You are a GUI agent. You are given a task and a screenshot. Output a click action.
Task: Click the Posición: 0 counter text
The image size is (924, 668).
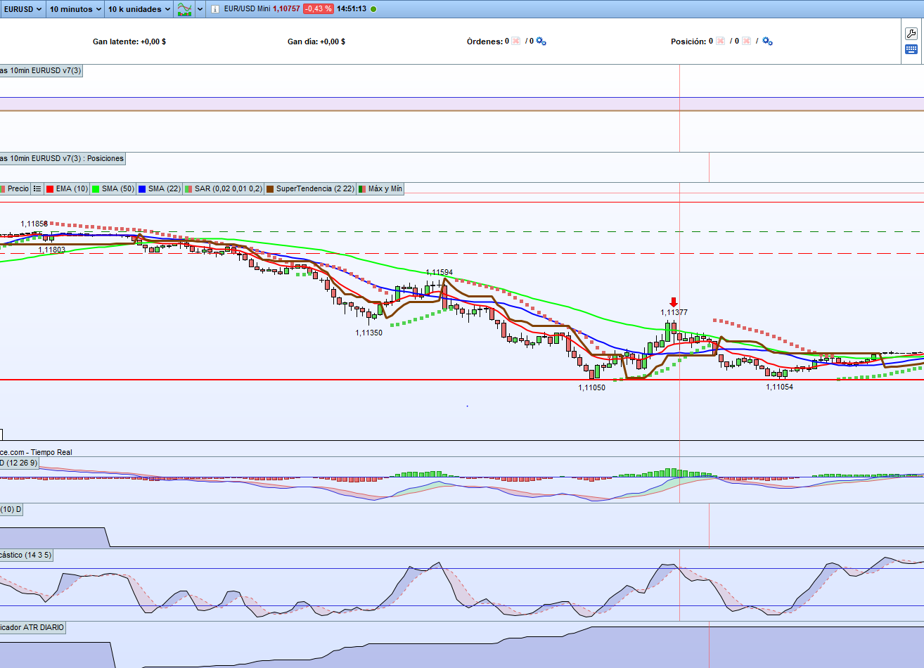tap(692, 41)
